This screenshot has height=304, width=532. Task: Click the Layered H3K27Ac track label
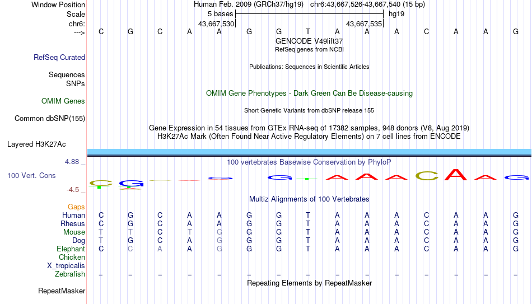[36, 144]
